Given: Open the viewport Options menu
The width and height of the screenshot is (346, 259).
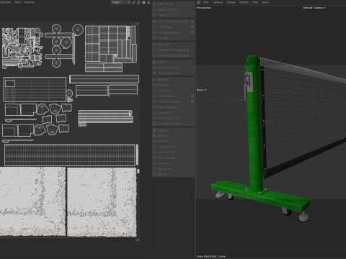Looking at the screenshot, I should pyautogui.click(x=244, y=2).
